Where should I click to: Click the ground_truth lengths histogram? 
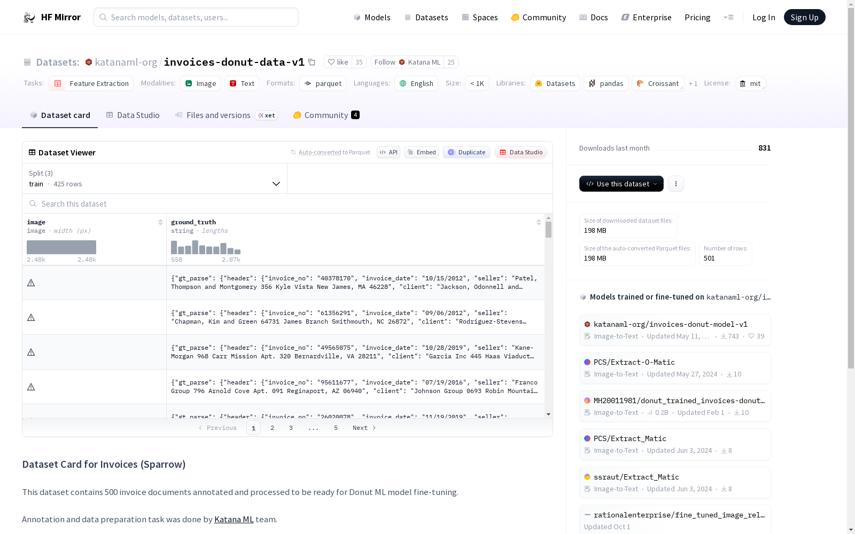point(206,247)
